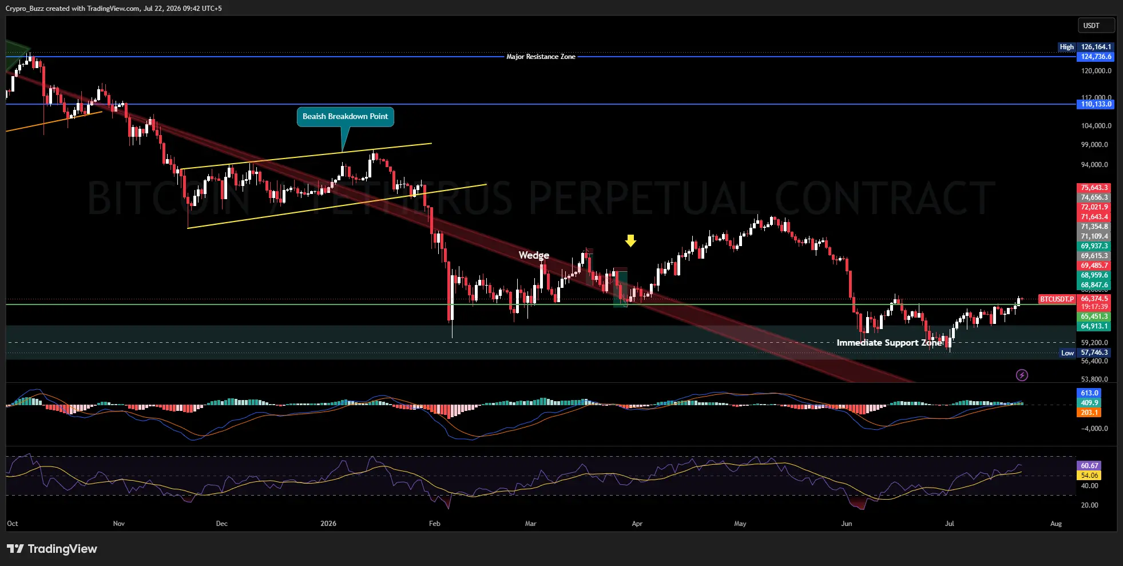Click the High label tag

click(x=1066, y=47)
